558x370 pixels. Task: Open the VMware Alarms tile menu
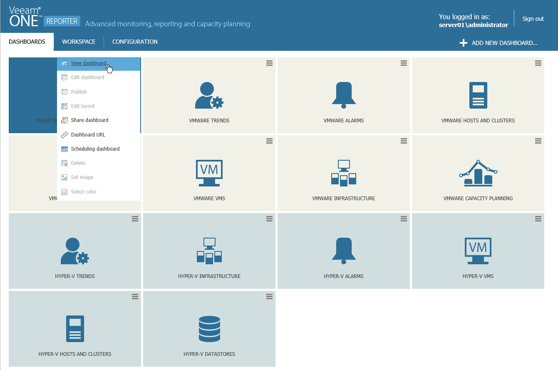point(404,63)
